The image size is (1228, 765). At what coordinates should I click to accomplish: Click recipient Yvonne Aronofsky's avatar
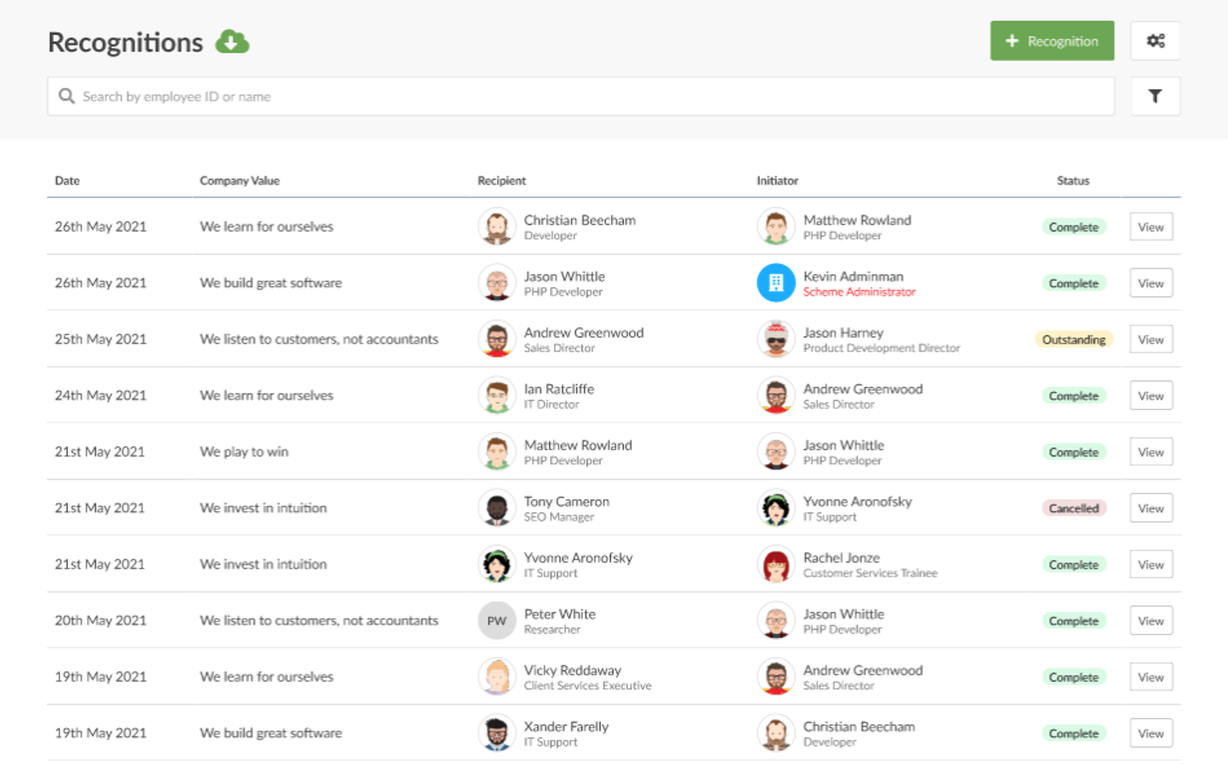pos(497,564)
